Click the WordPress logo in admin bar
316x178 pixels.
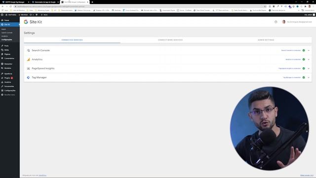[x=2, y=15]
